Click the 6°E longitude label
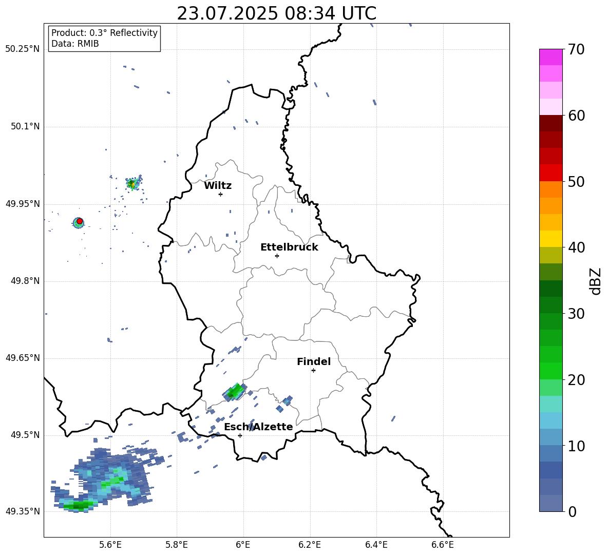Screen dimensions: 608x555 tap(243, 545)
